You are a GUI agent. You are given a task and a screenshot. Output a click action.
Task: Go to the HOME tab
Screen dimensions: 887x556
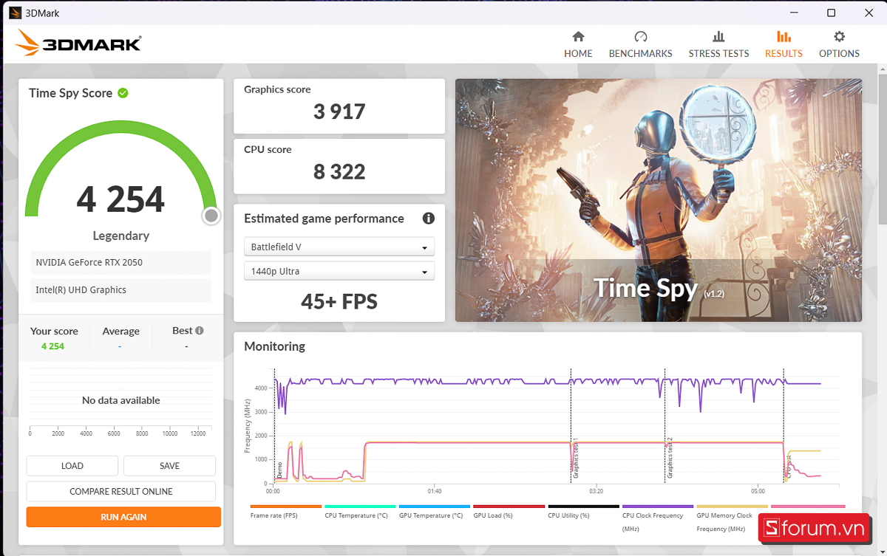pyautogui.click(x=578, y=44)
